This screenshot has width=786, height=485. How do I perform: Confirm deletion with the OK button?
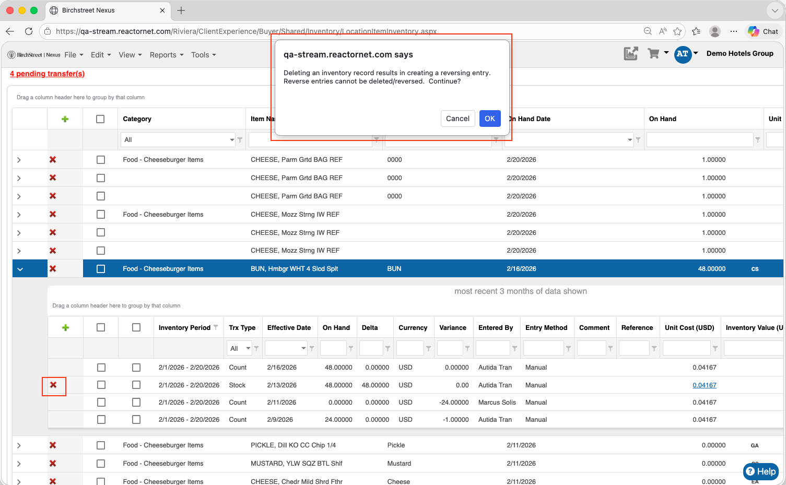point(490,119)
